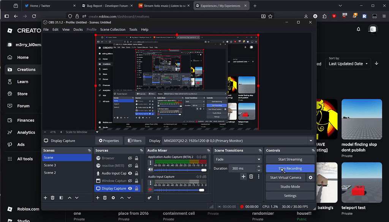Open the Fade transition dropdown
The image size is (389, 222).
[x=237, y=159]
